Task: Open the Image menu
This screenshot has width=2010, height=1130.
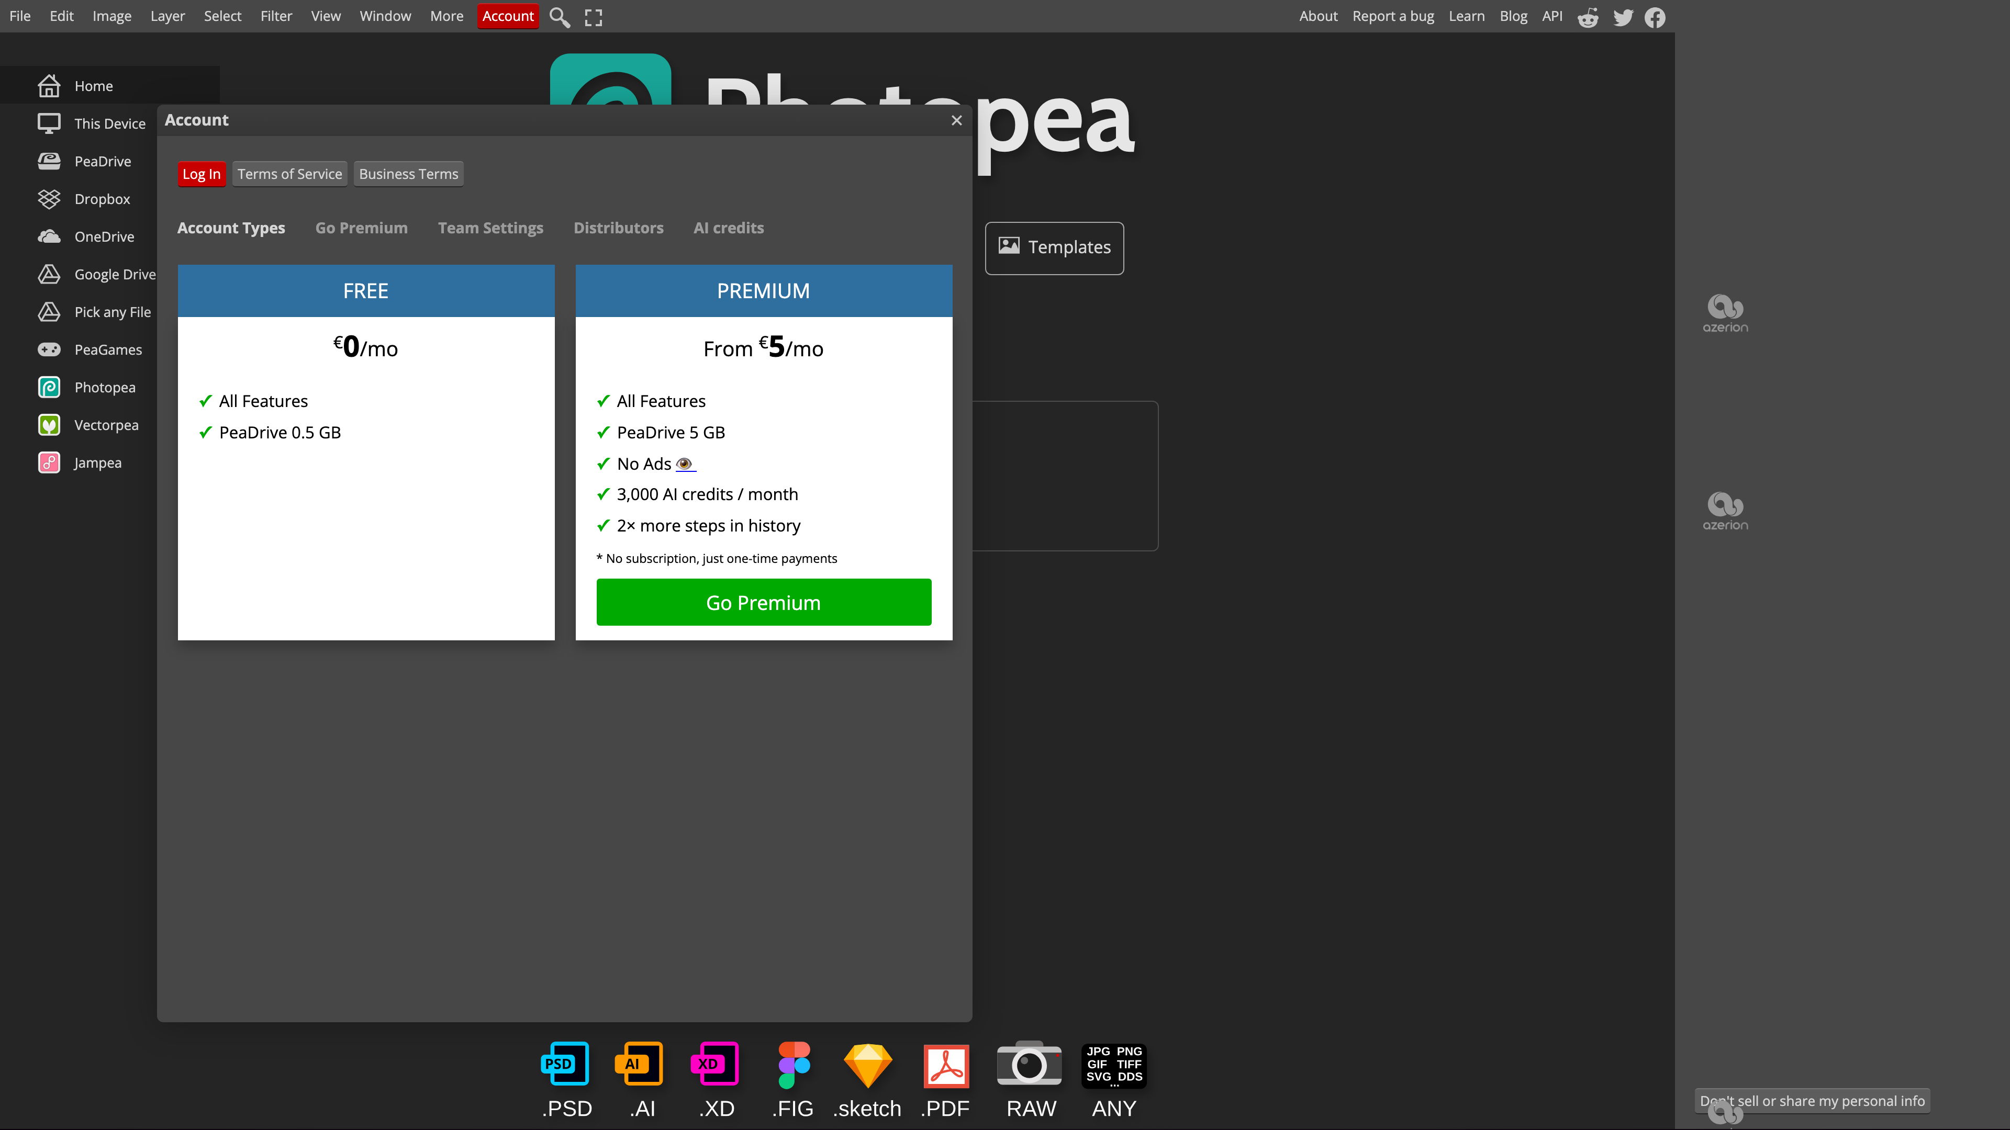Action: (111, 16)
